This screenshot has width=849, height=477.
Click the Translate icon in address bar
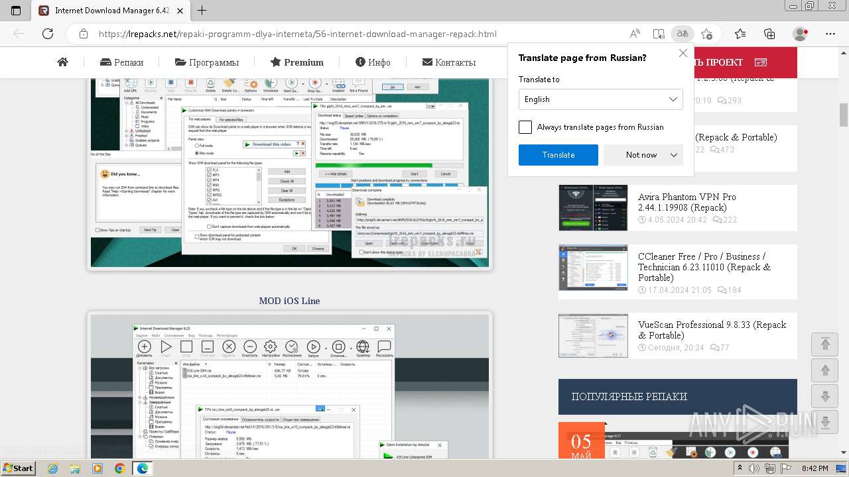point(682,34)
